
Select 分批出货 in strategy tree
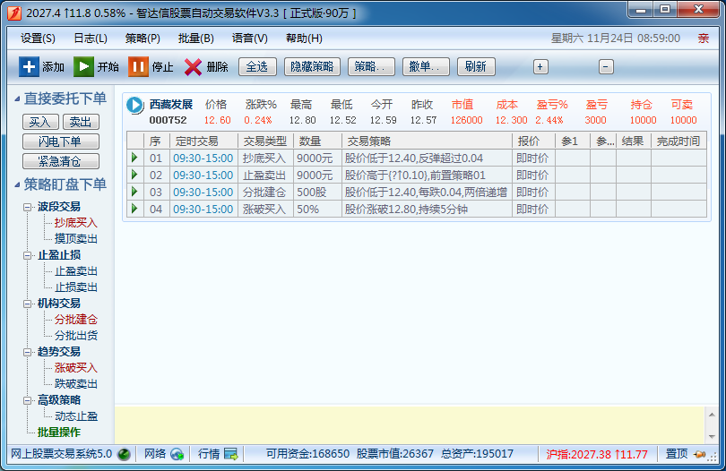[x=76, y=336]
